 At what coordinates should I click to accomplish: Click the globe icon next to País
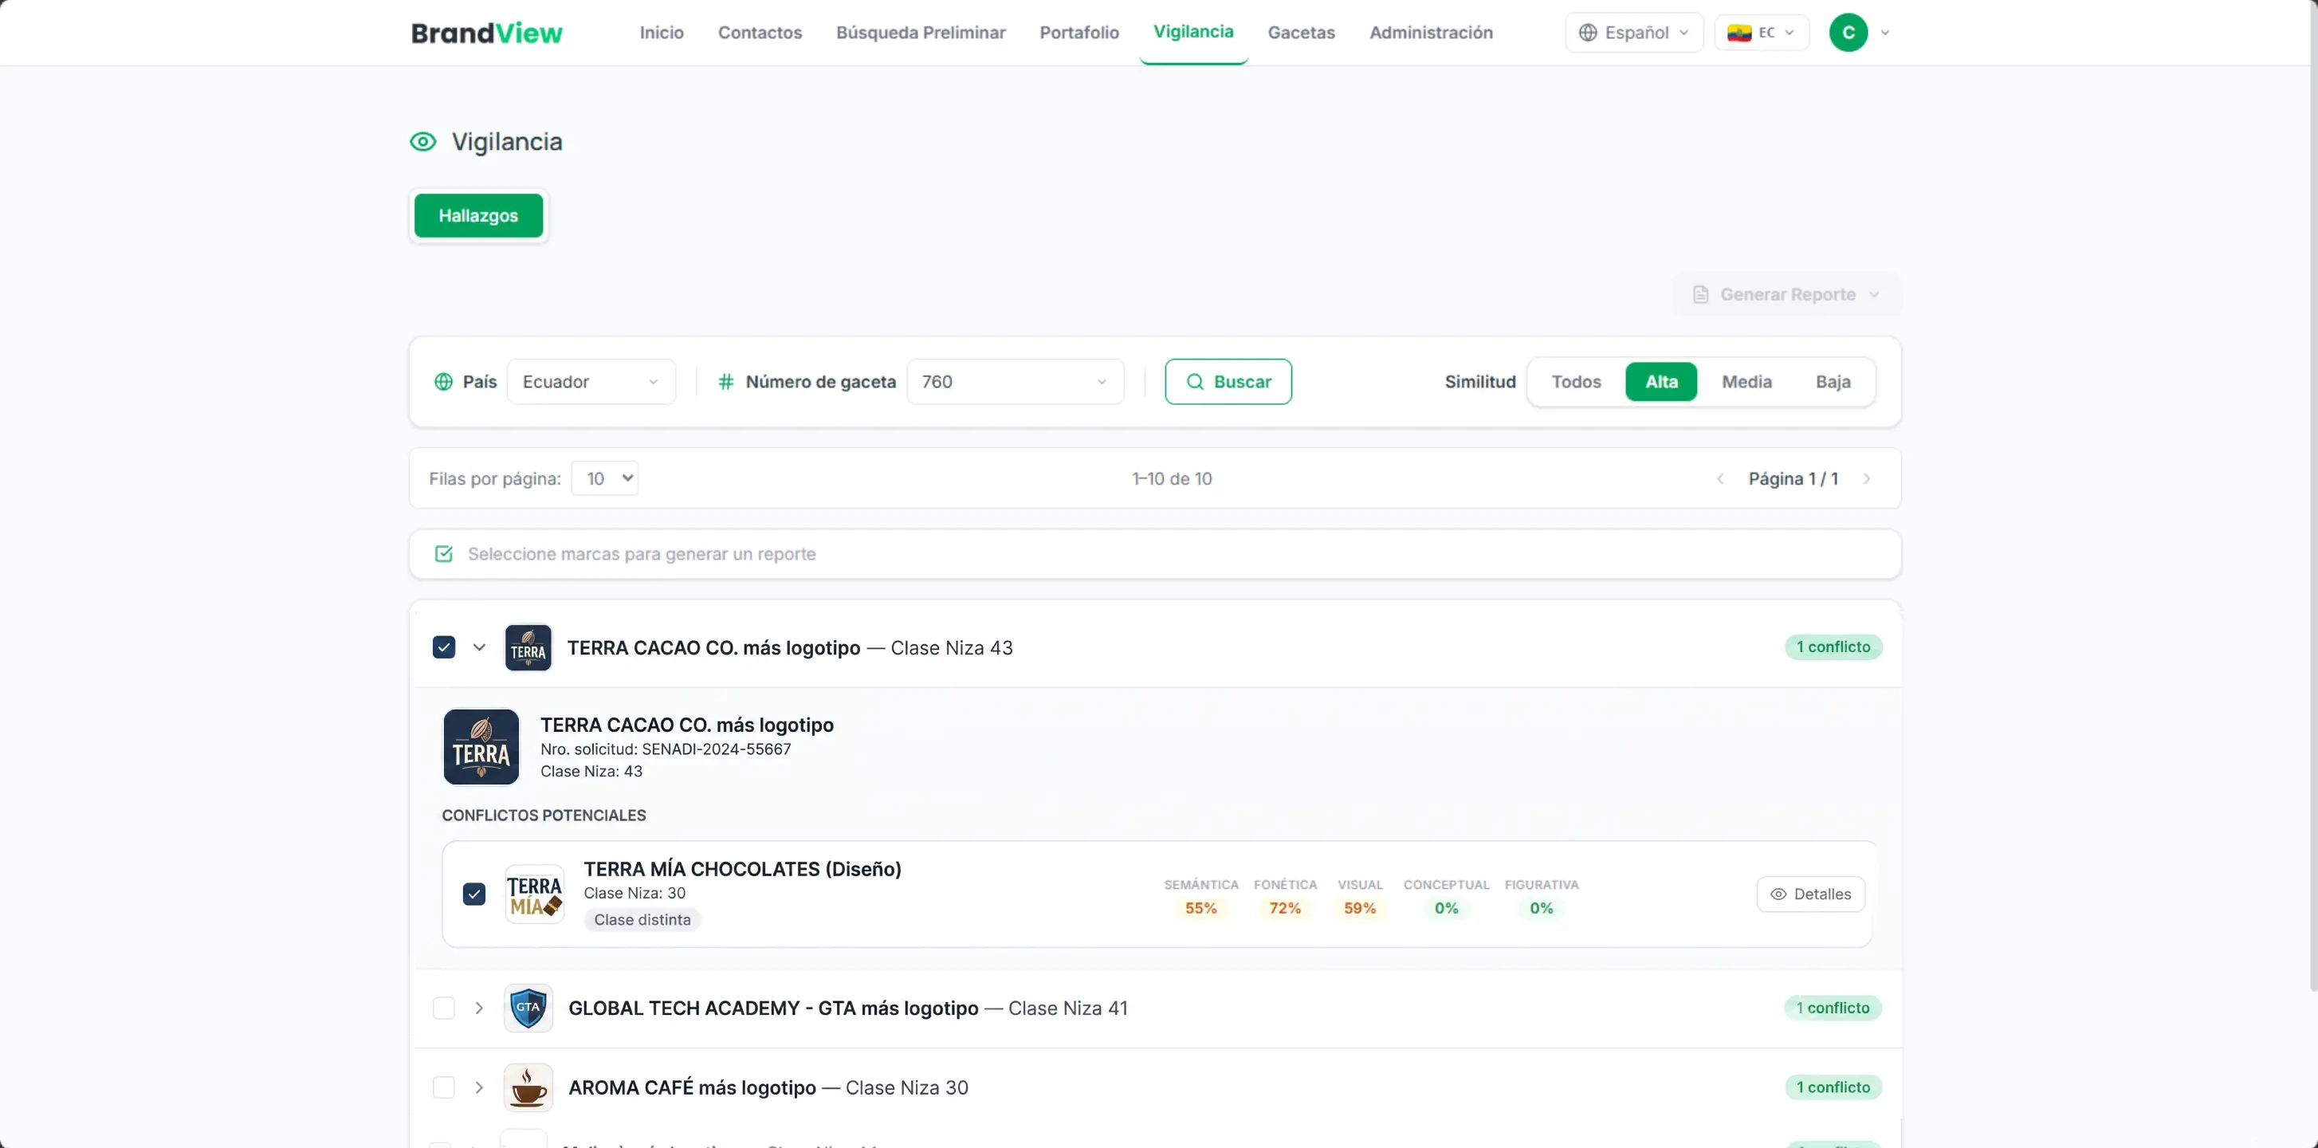[444, 381]
